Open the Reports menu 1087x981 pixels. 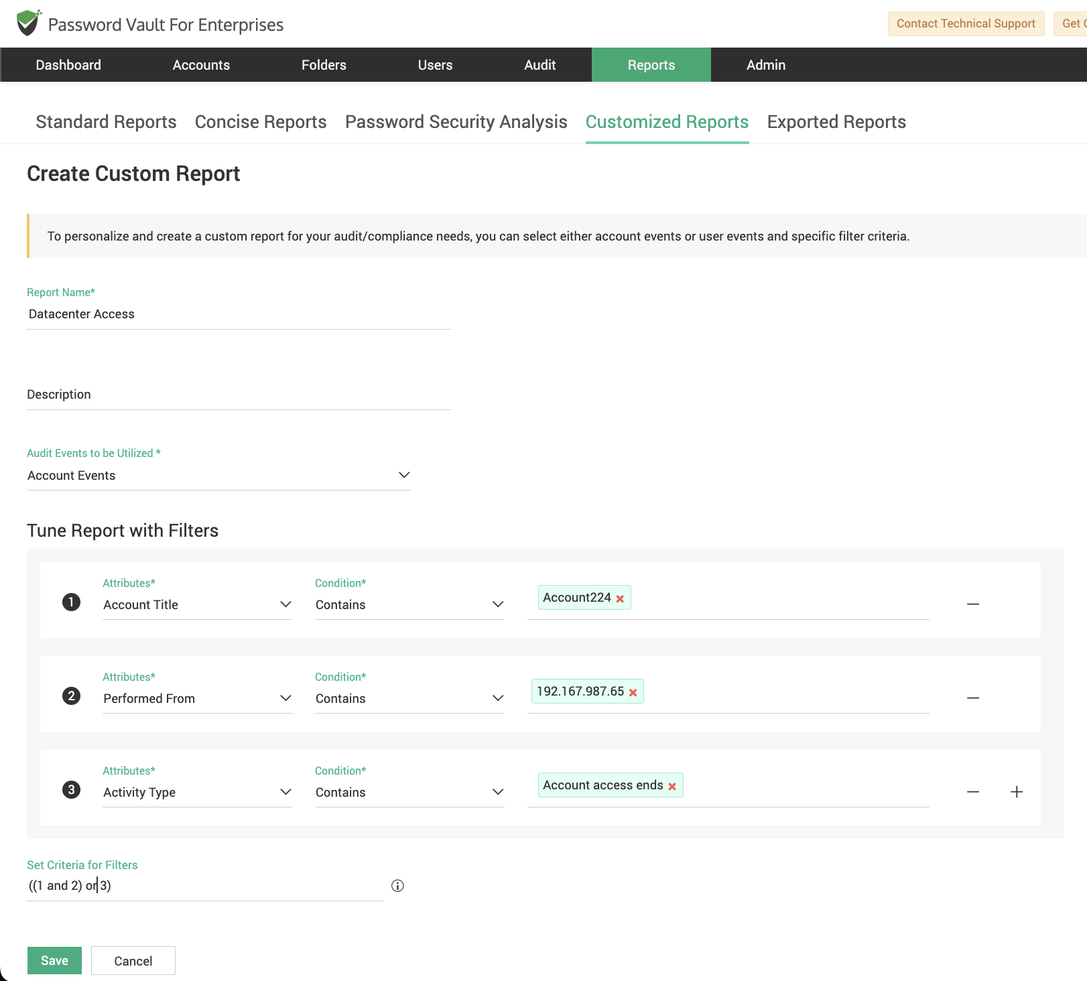(651, 65)
